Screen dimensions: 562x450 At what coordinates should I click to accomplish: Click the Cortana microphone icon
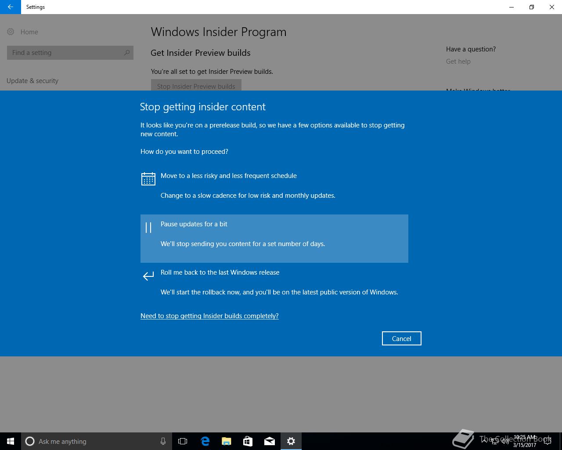(x=163, y=441)
